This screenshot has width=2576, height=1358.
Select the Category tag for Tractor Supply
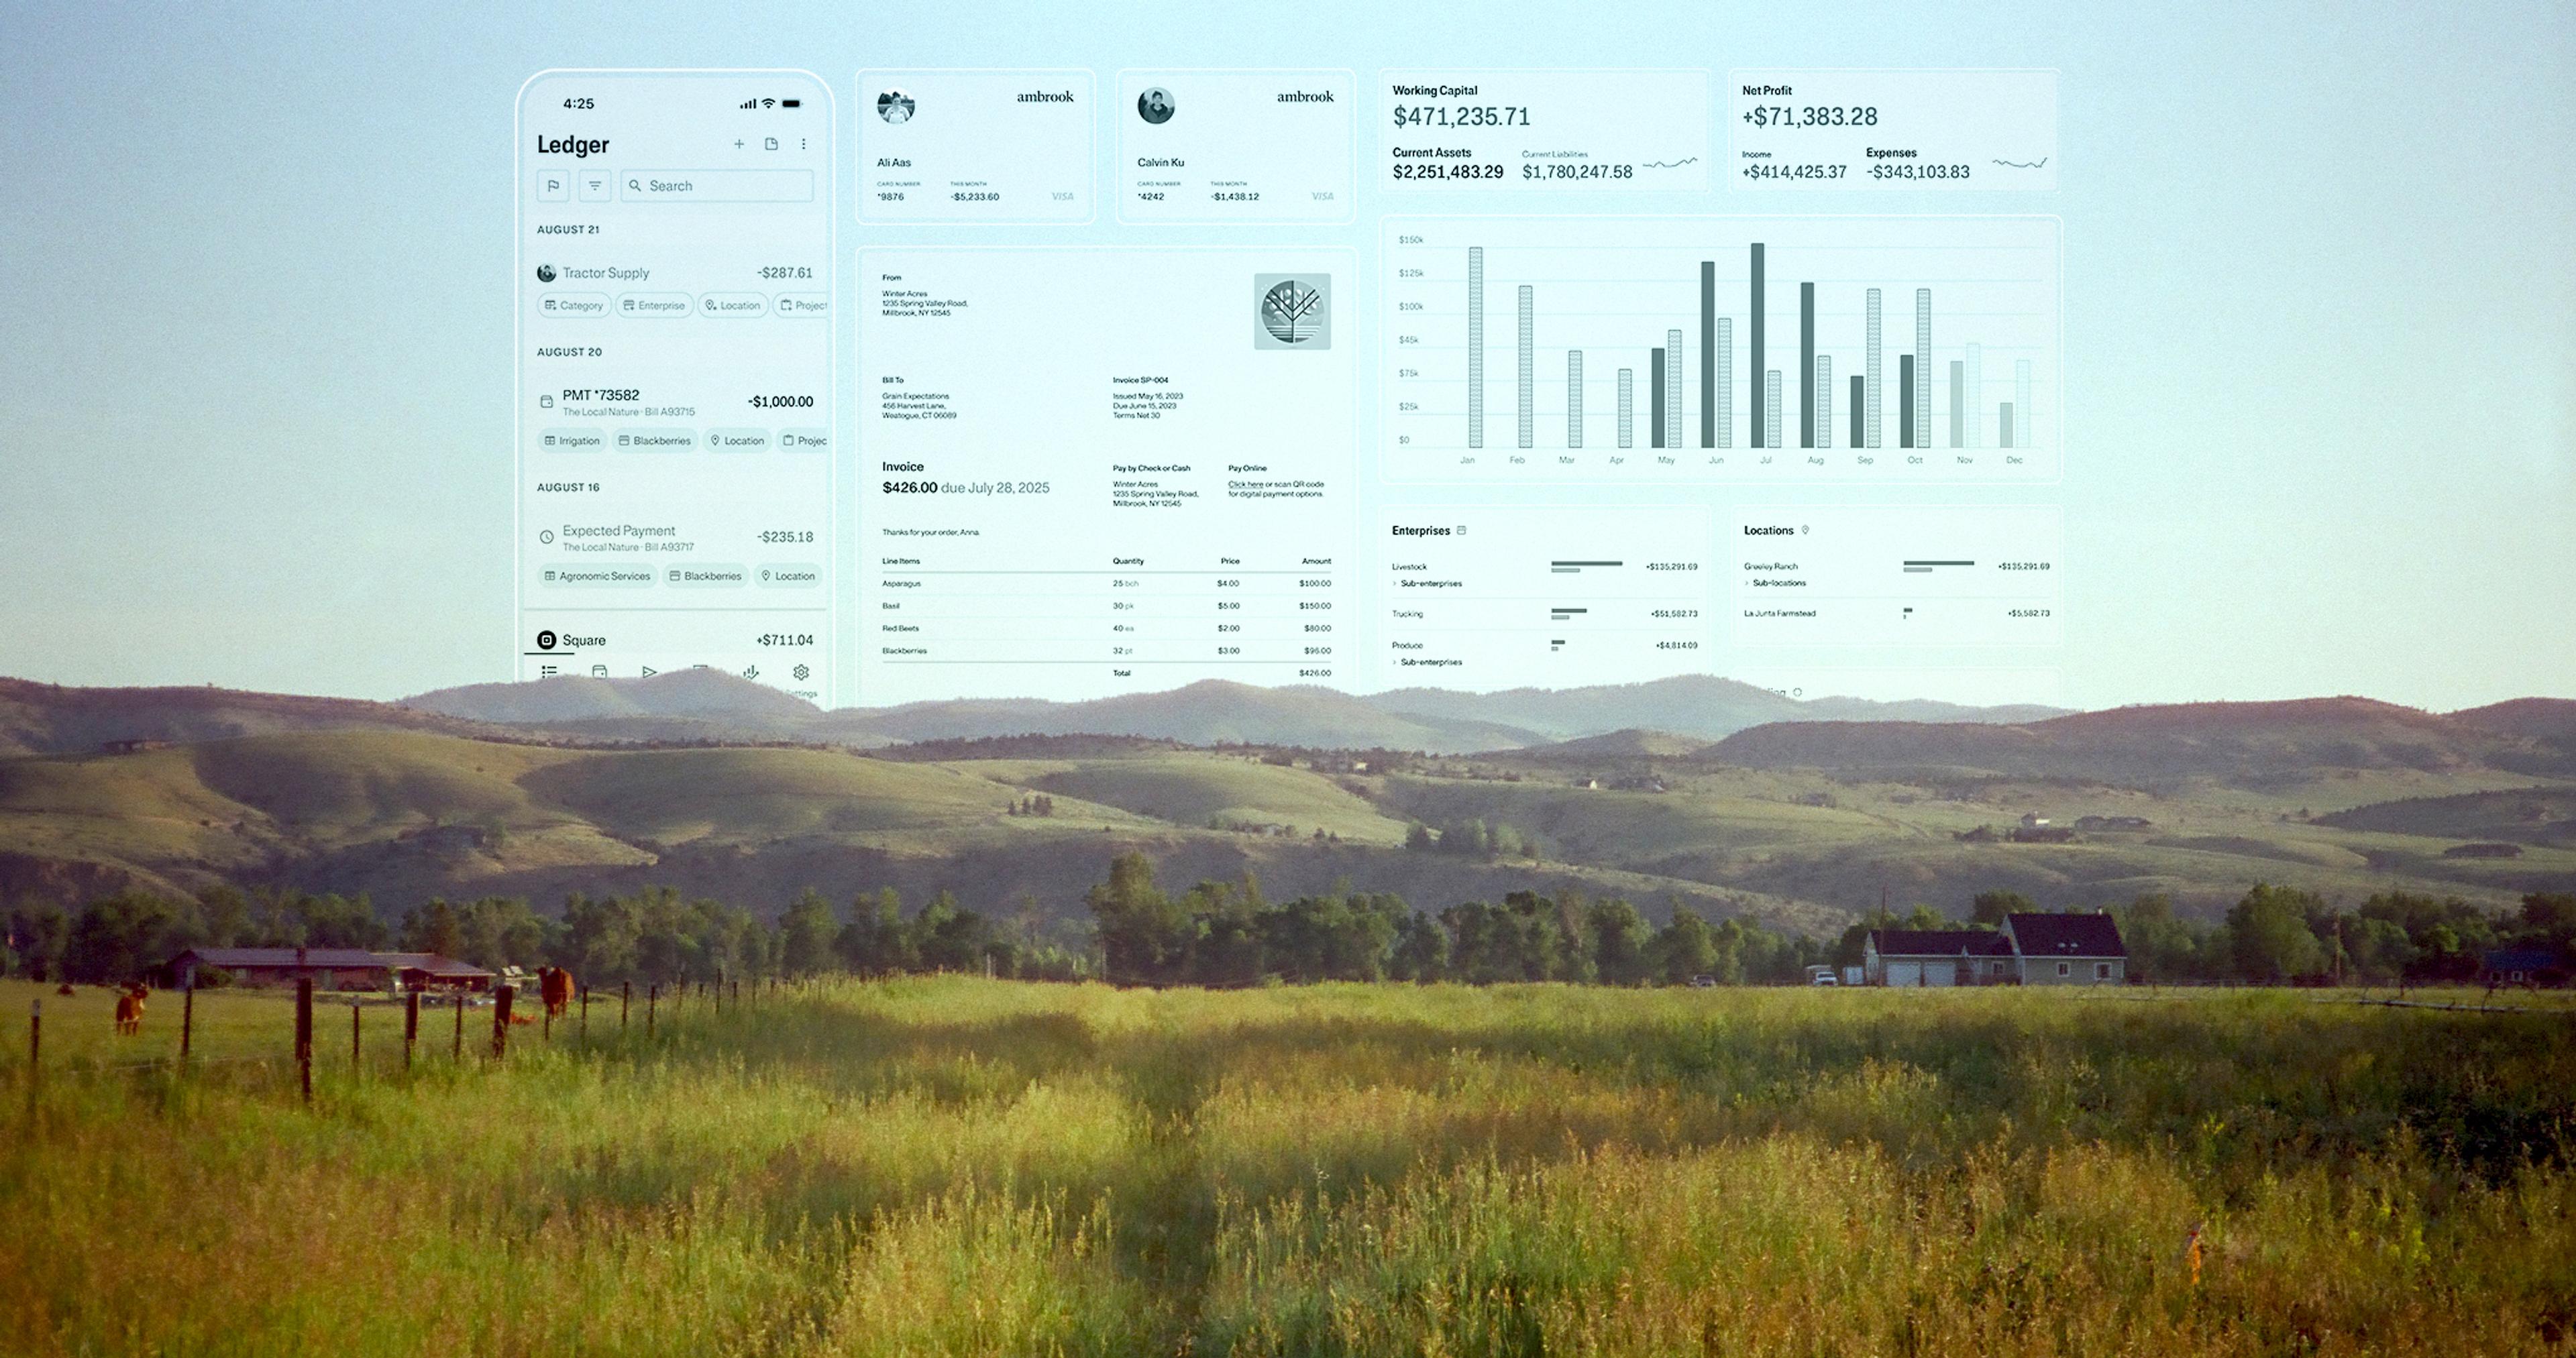coord(574,306)
